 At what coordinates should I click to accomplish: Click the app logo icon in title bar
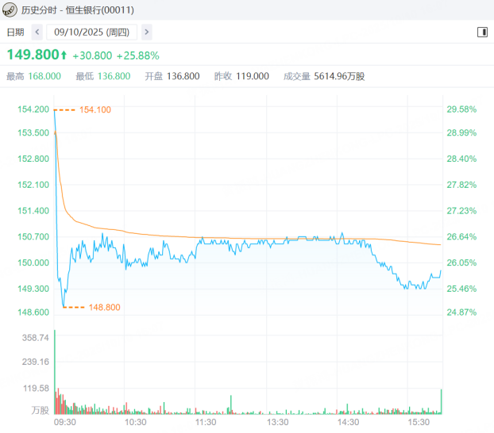(10, 10)
